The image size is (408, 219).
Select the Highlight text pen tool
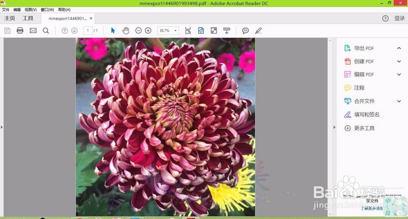click(x=258, y=30)
